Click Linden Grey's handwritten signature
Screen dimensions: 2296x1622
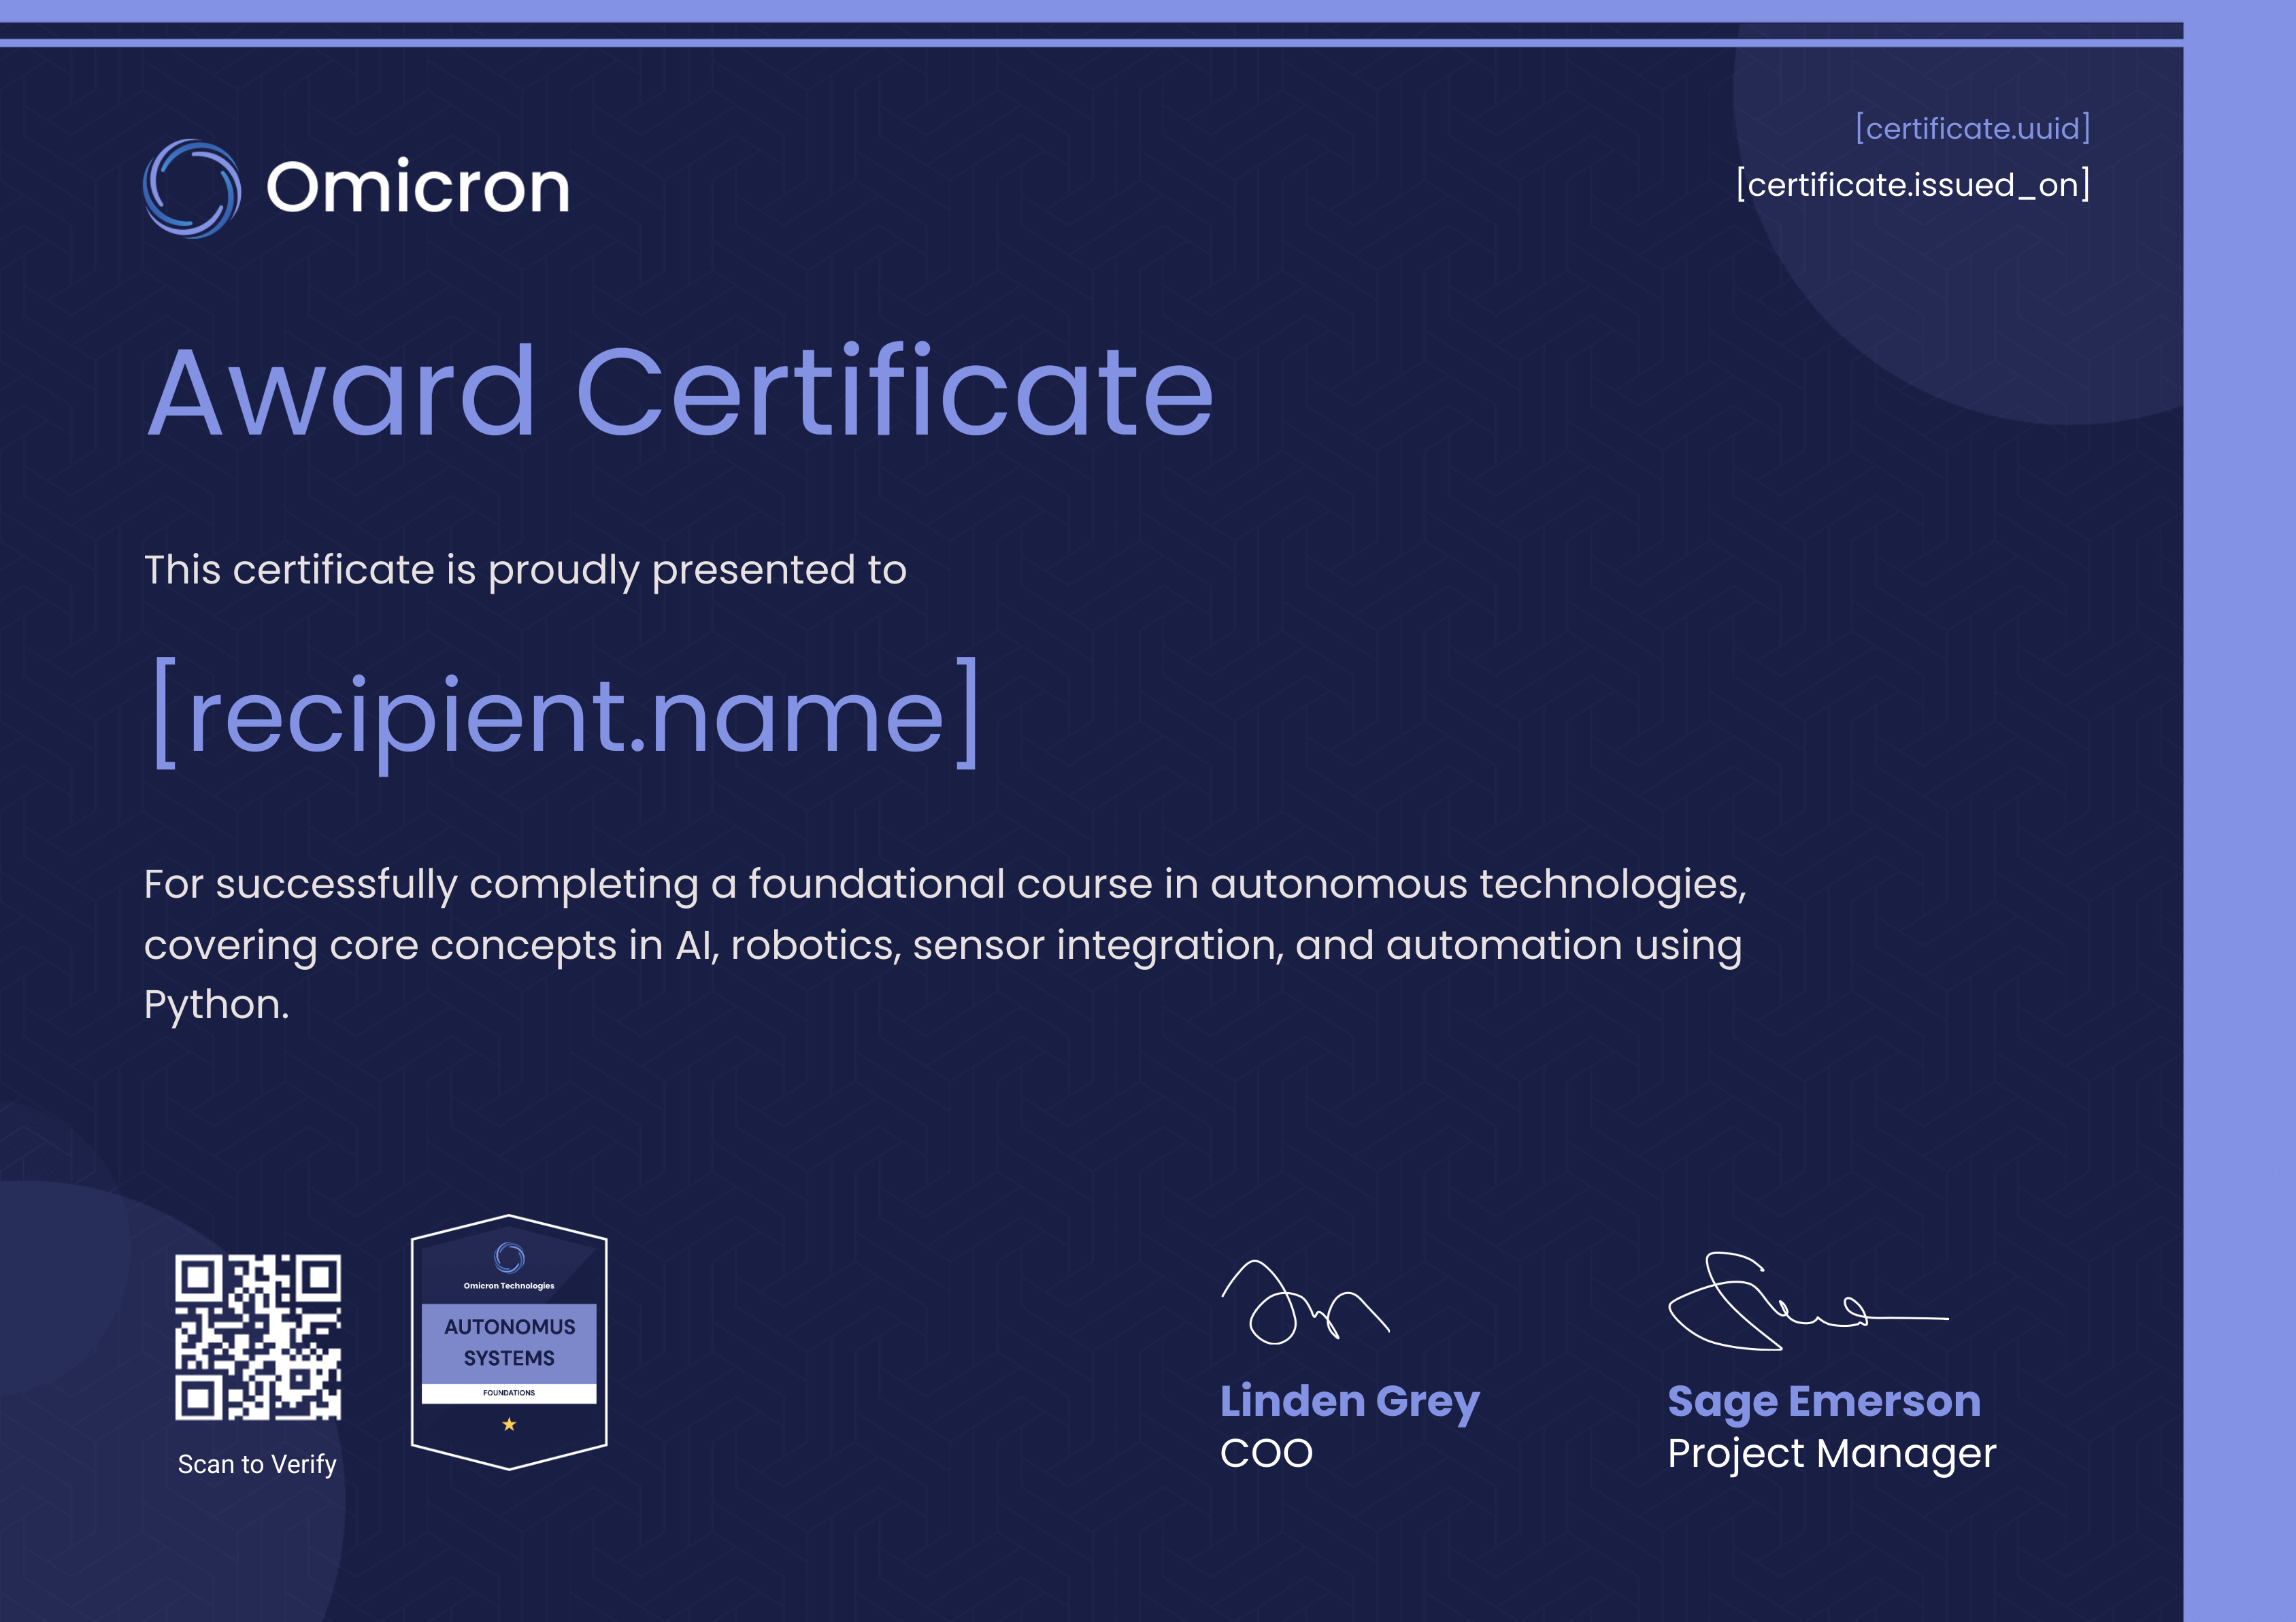point(1305,1302)
